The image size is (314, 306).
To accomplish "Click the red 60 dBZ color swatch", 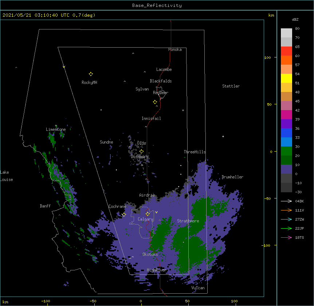I will click(x=286, y=51).
